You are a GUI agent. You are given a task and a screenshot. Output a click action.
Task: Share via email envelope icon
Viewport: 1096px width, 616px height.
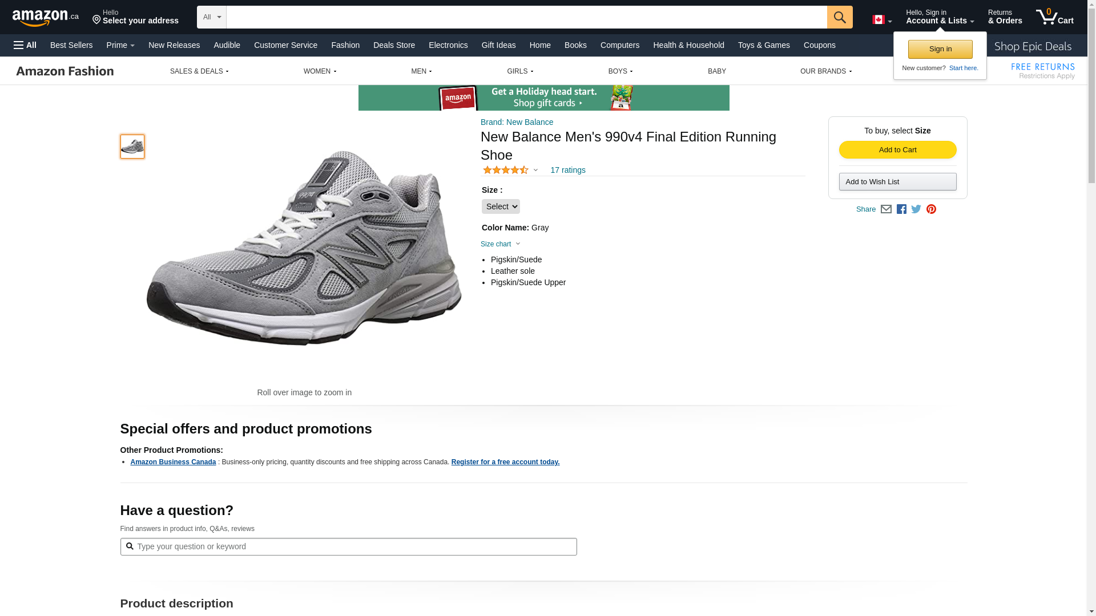(x=886, y=209)
